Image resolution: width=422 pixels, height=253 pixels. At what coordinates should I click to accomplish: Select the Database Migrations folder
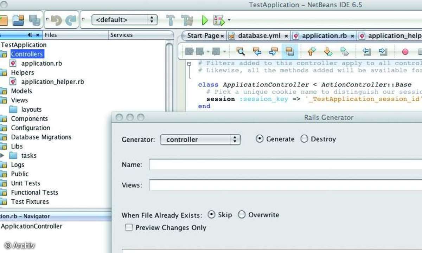click(x=41, y=137)
